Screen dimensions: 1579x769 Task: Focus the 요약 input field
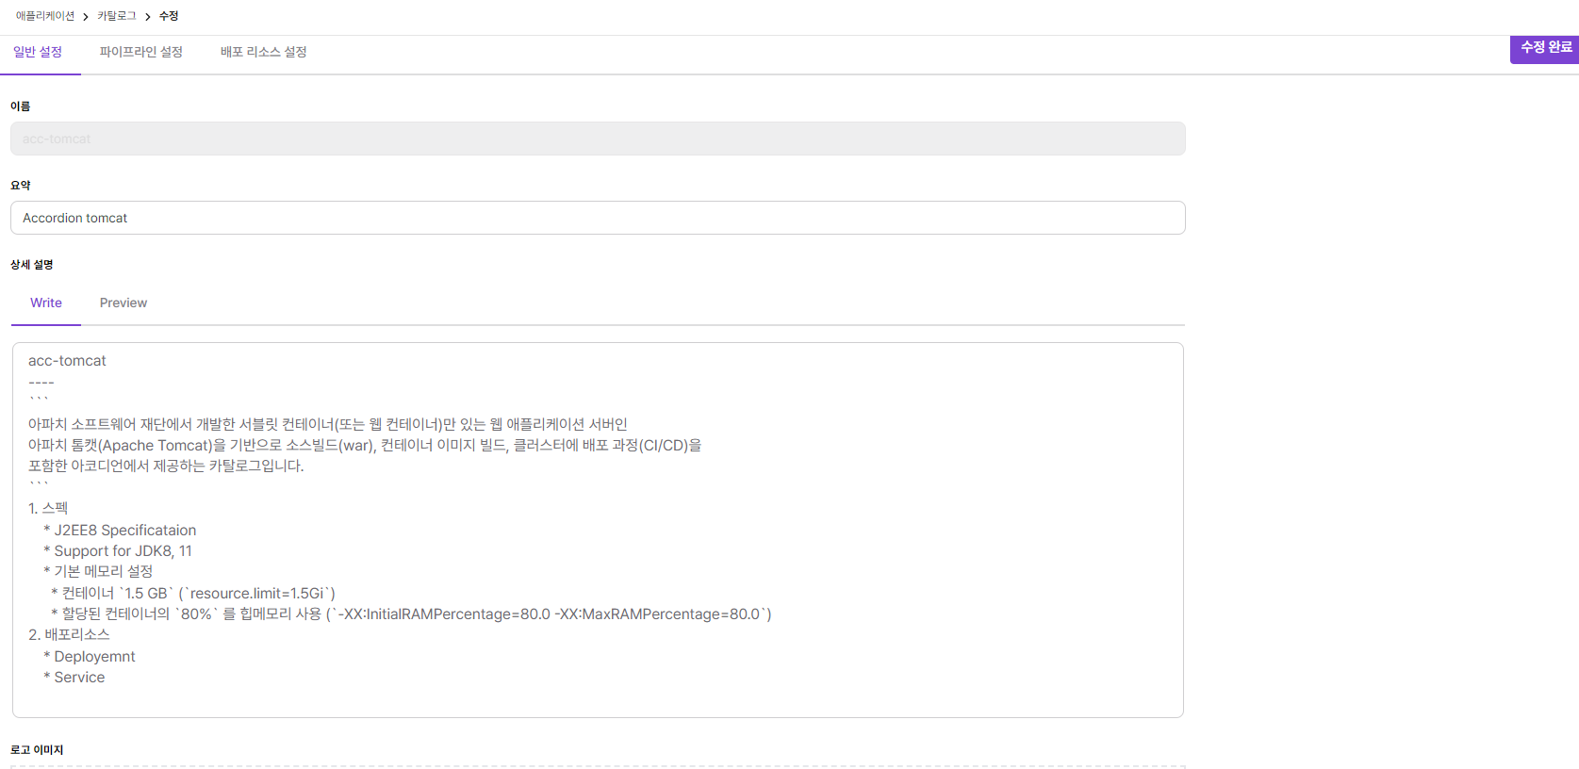598,218
